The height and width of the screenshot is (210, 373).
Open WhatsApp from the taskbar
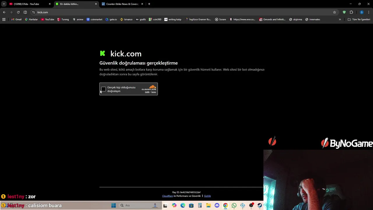[234, 205]
